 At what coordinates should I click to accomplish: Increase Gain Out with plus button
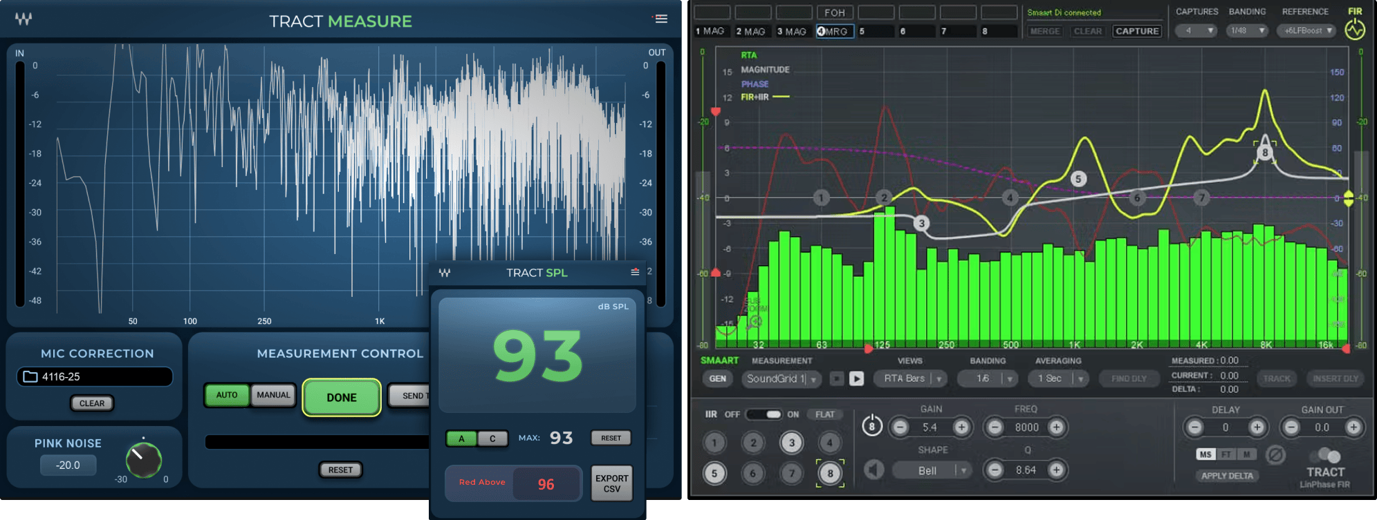click(x=1353, y=427)
